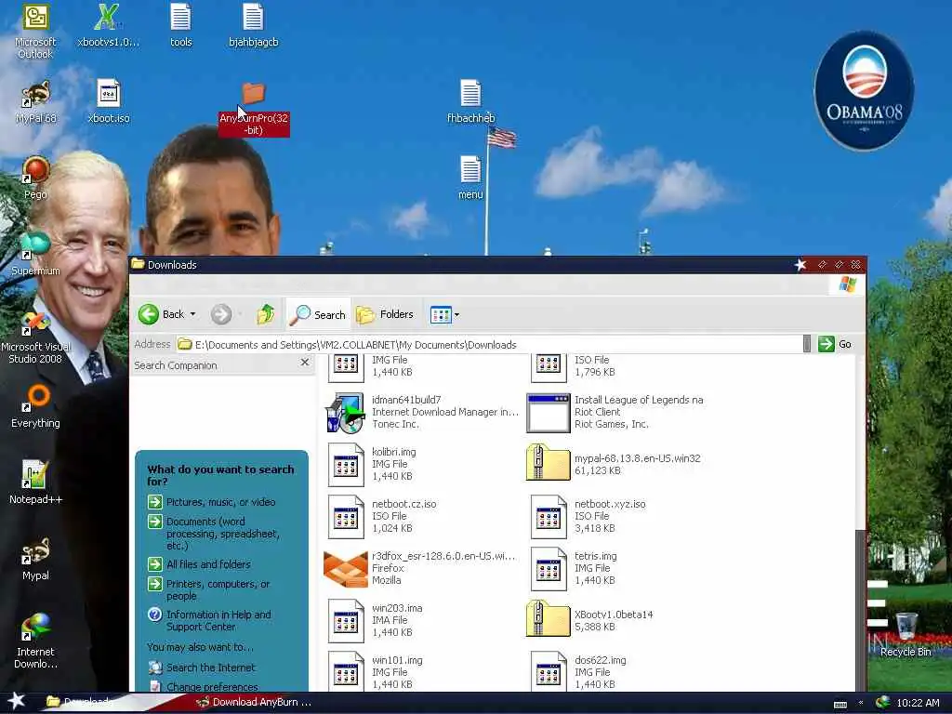Select netboot.cz.iso file
Image resolution: width=952 pixels, height=714 pixels.
click(x=382, y=517)
